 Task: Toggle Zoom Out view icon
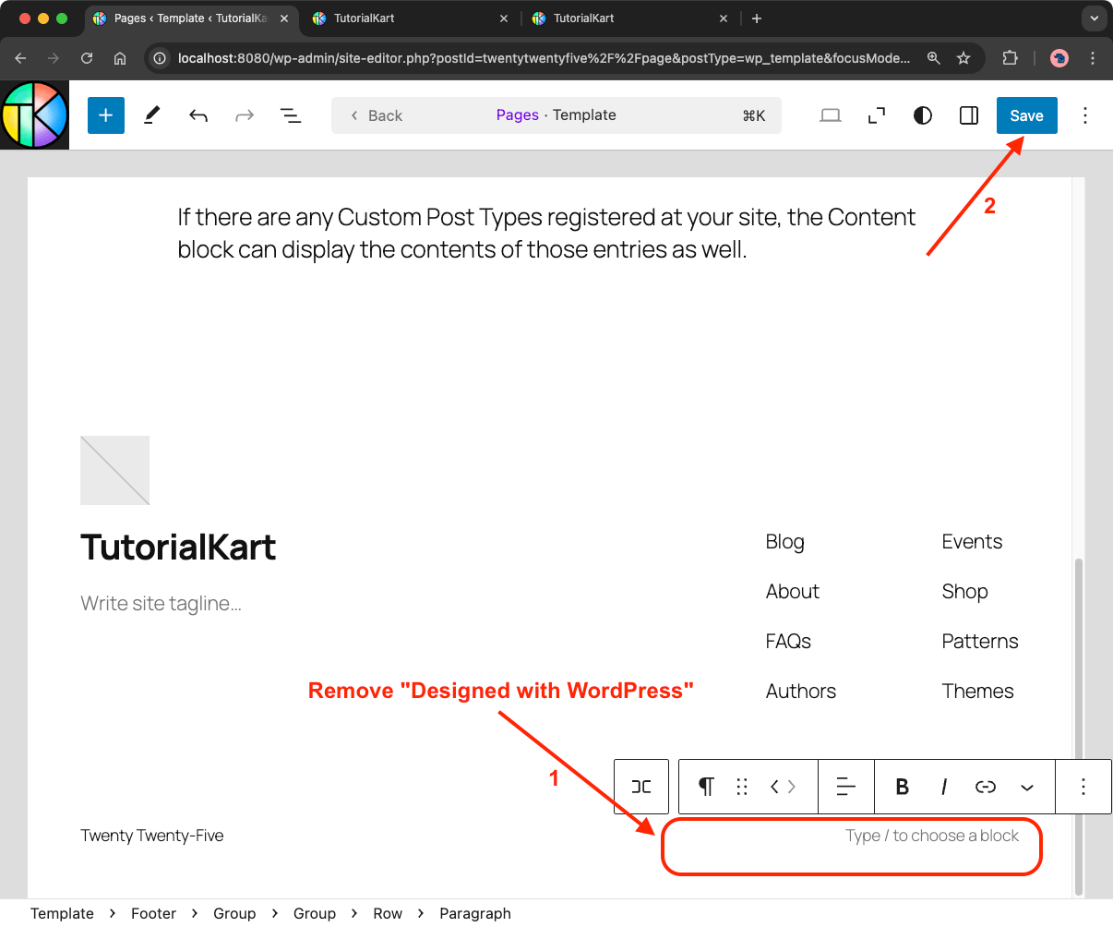coord(877,115)
